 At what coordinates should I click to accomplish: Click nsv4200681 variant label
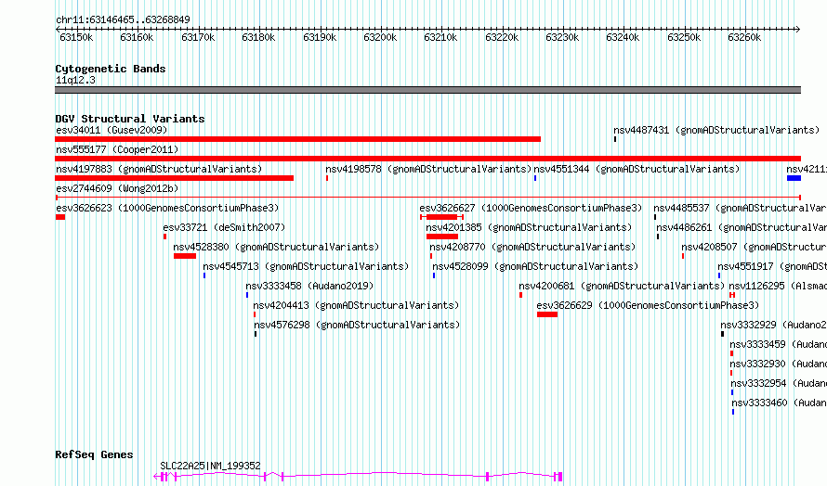(x=622, y=286)
